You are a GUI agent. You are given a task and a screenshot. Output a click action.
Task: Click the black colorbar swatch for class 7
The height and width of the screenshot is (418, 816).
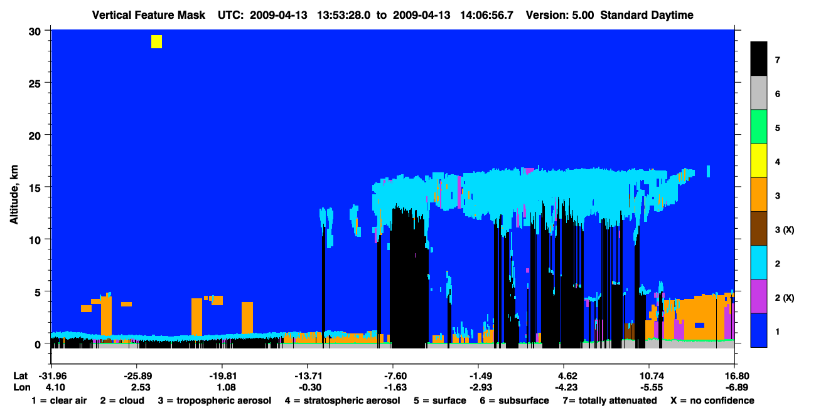pos(759,59)
